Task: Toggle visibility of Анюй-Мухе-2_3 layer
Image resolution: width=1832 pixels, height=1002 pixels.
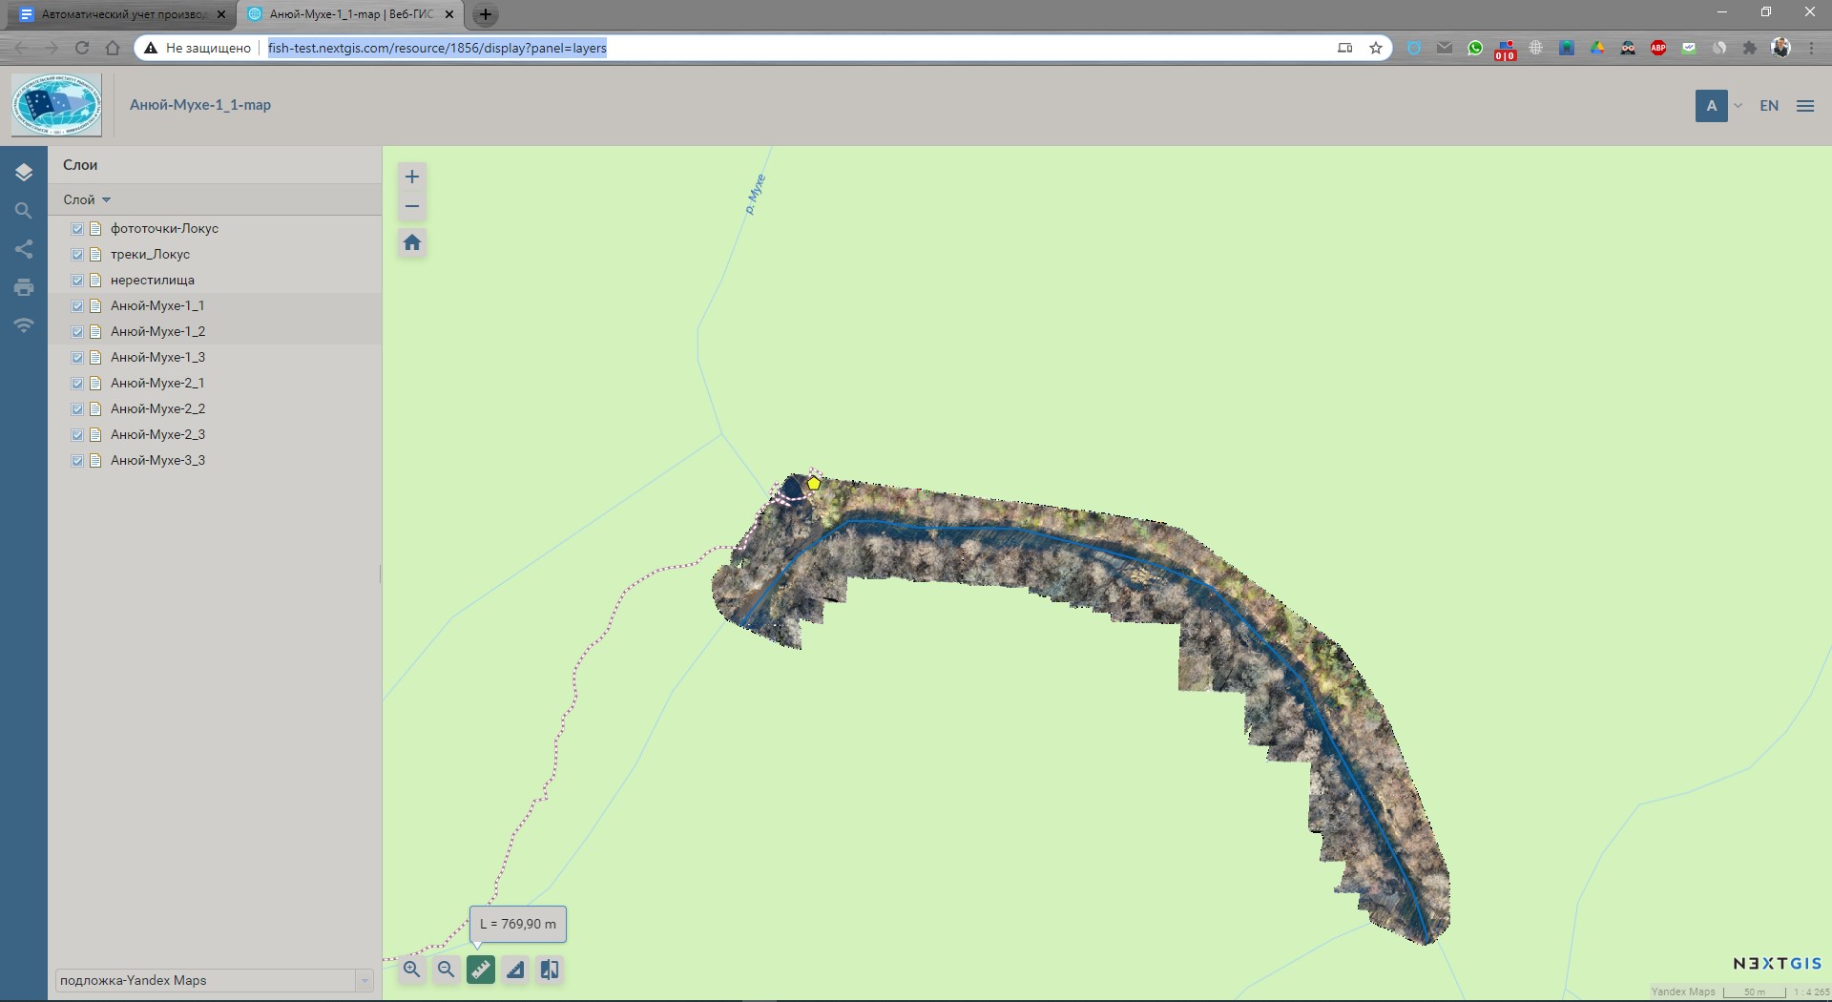Action: click(77, 435)
